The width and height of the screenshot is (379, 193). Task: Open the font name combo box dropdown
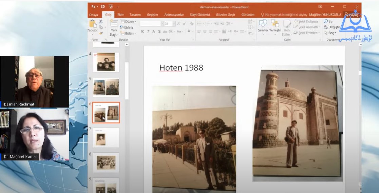click(x=162, y=24)
